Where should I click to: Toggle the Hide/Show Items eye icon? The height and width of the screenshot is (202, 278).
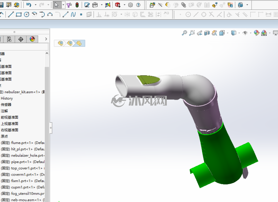pyautogui.click(x=245, y=33)
